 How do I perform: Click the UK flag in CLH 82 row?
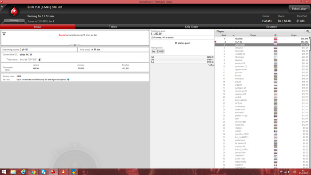coord(275,42)
